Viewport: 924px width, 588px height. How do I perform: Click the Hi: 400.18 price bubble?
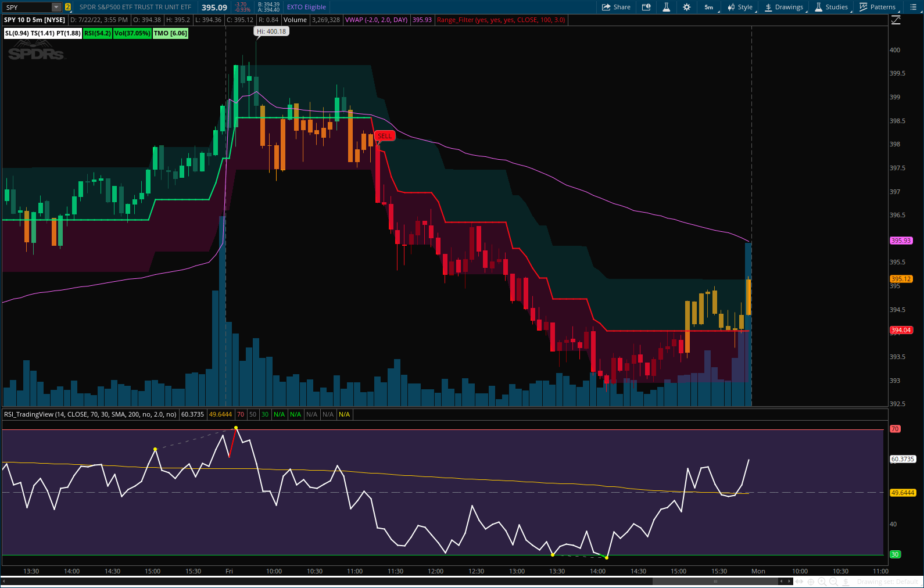(271, 31)
